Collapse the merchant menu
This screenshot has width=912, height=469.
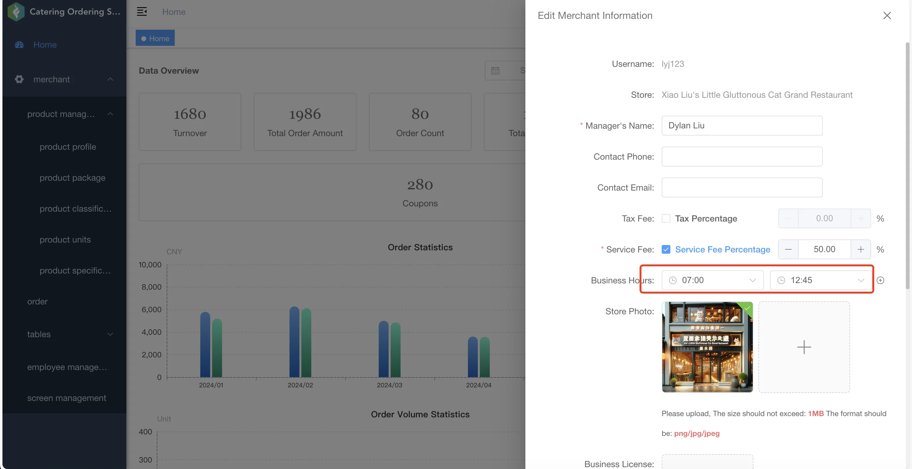point(110,79)
